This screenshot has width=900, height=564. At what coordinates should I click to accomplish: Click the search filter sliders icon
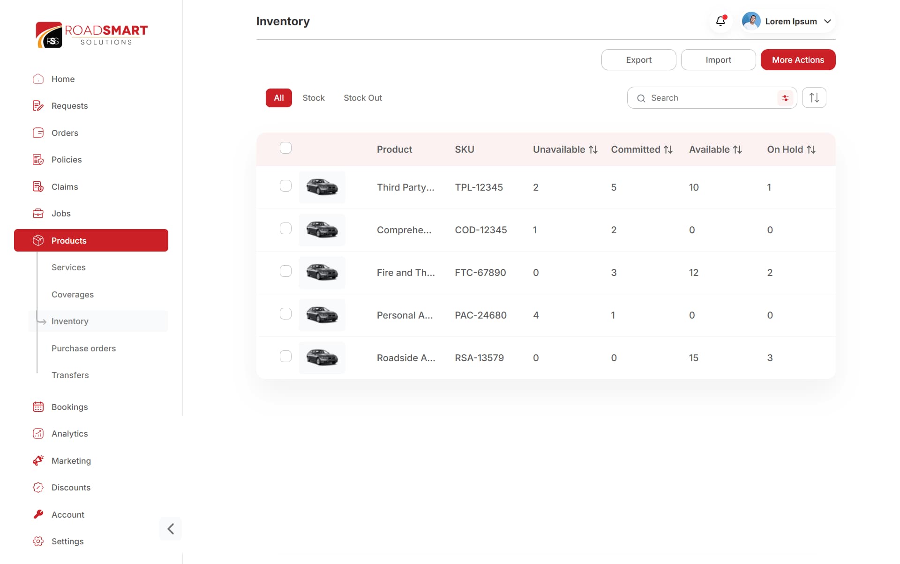point(785,98)
